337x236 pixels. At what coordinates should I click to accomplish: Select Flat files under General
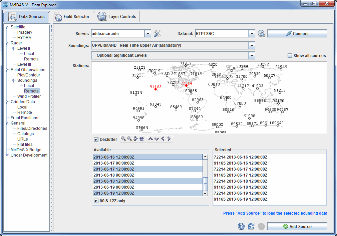tap(25, 145)
